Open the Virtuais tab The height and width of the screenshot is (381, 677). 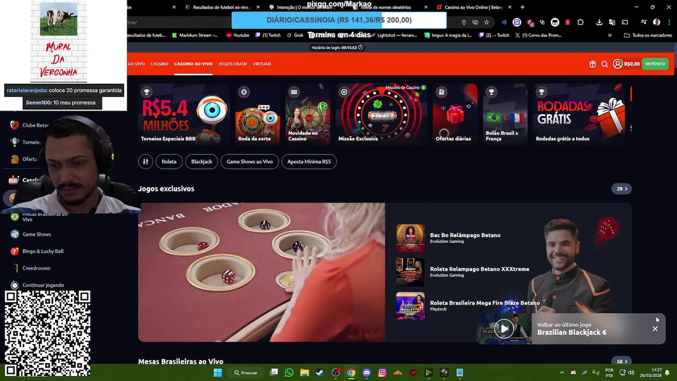point(262,64)
